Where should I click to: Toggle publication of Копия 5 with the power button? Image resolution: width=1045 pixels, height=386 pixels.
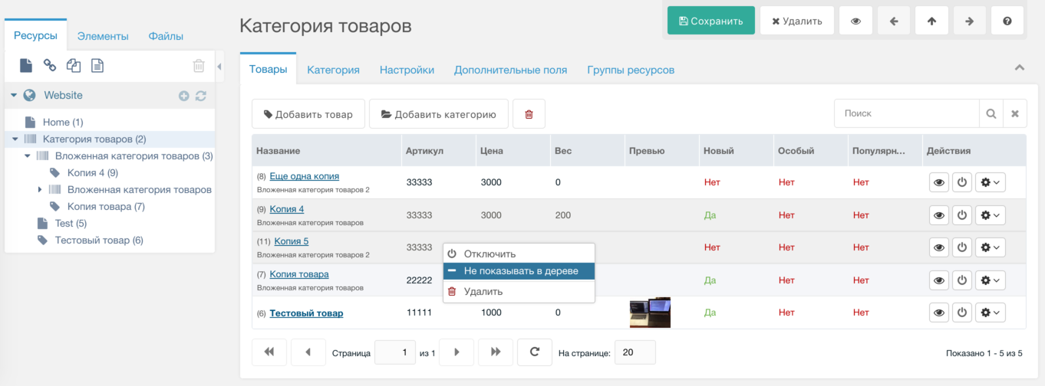962,247
